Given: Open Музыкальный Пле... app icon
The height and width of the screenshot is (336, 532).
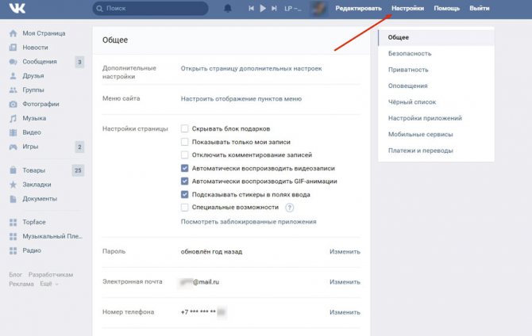Looking at the screenshot, I should click(13, 236).
